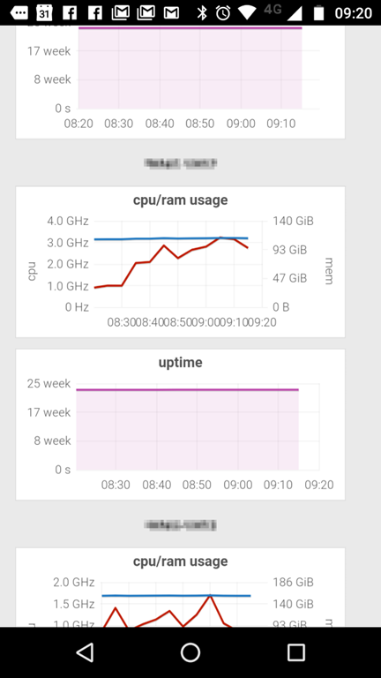Open the last Gmail notification icon
The image size is (381, 678).
pos(171,13)
